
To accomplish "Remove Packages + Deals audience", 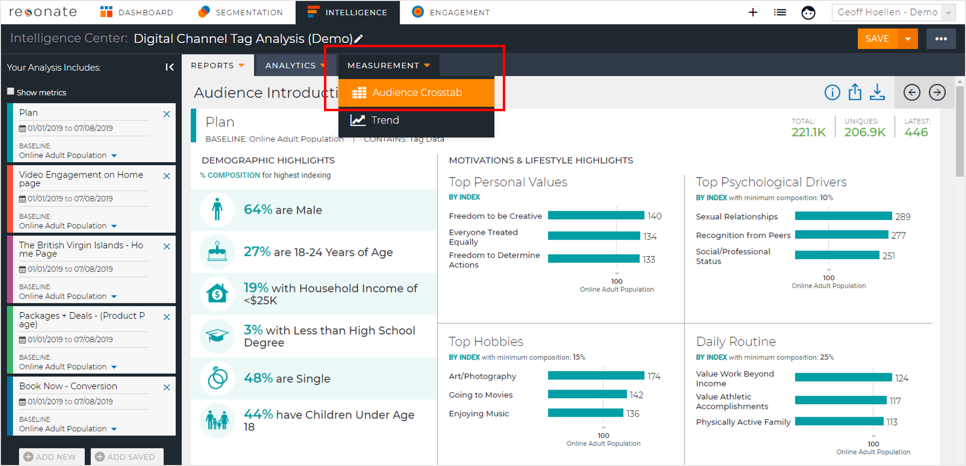I will (x=167, y=317).
